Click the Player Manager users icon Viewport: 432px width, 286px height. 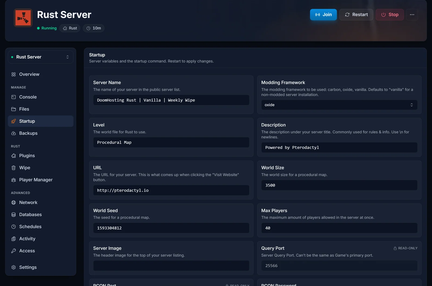(x=13, y=180)
